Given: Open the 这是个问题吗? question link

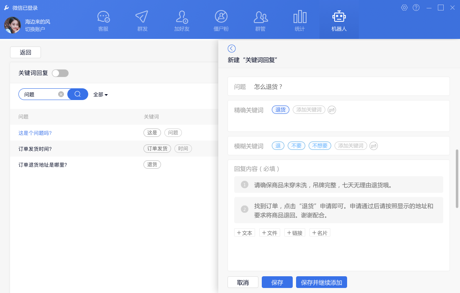Looking at the screenshot, I should click(35, 133).
